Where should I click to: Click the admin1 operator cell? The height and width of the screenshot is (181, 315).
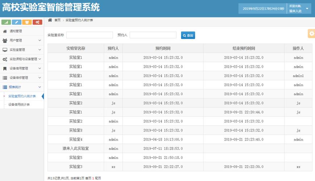(x=298, y=76)
